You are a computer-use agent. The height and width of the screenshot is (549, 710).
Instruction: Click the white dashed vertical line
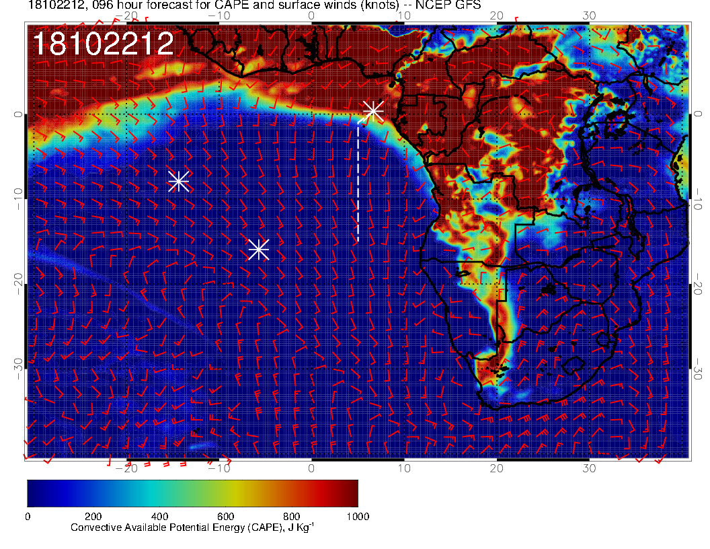pos(358,182)
